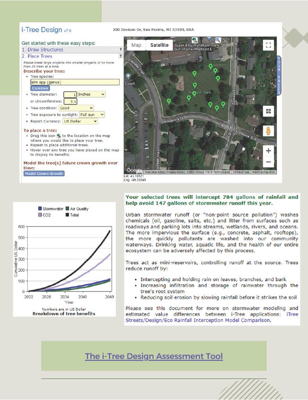Open the map tilt/grid view control
This screenshot has width=308, height=400.
point(268,111)
